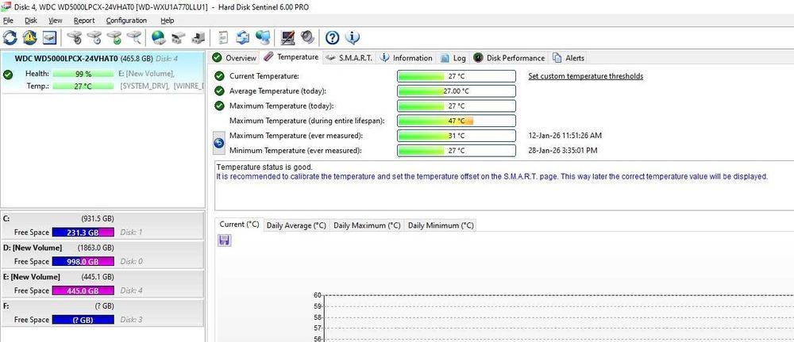This screenshot has height=342, width=794.
Task: Click the Average Temperature 27.00 °C bar
Action: (x=457, y=91)
